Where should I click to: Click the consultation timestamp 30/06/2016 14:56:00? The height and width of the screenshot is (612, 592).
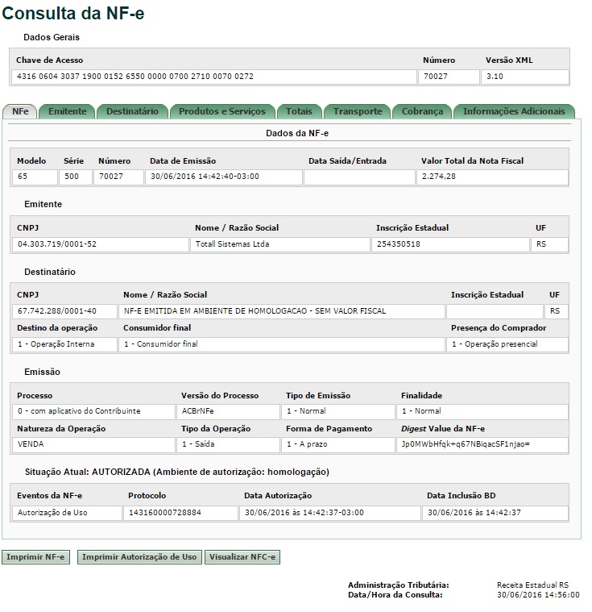point(538,595)
